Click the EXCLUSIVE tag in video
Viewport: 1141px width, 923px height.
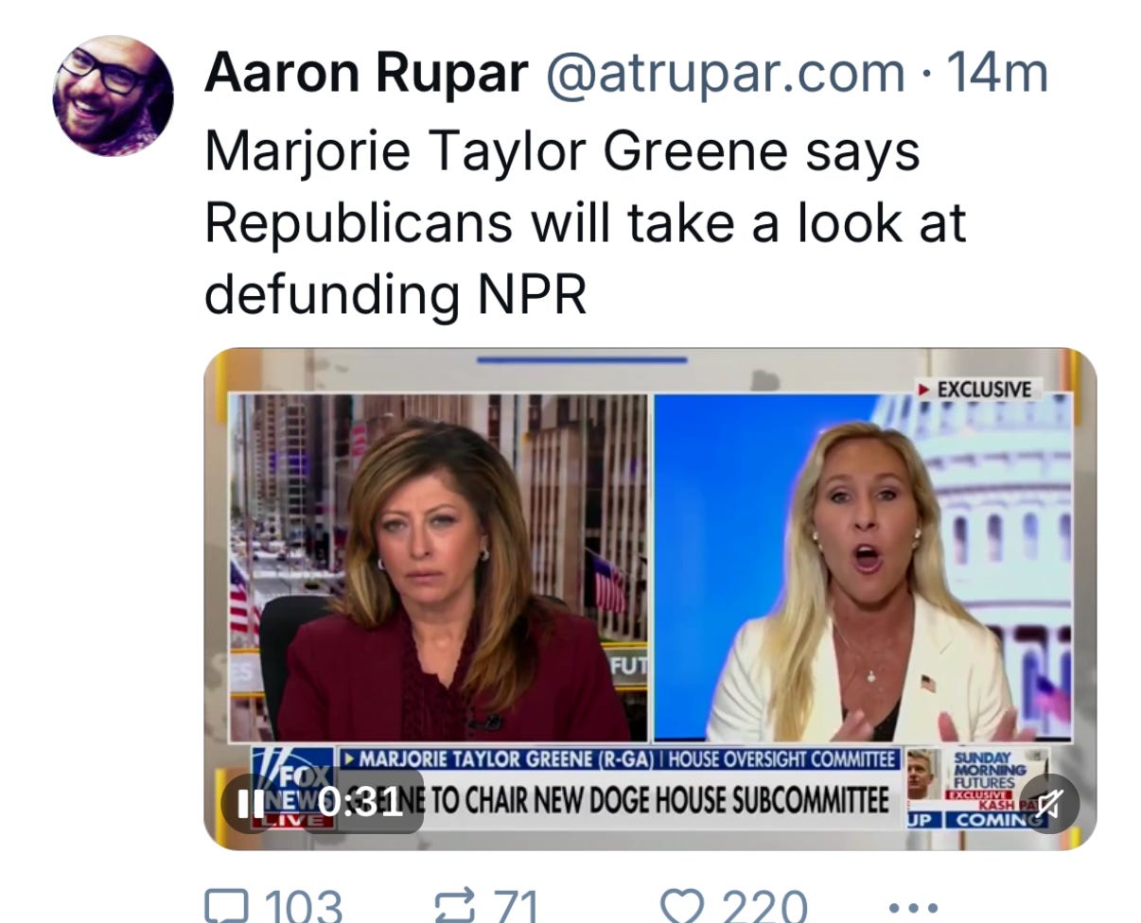coord(978,390)
